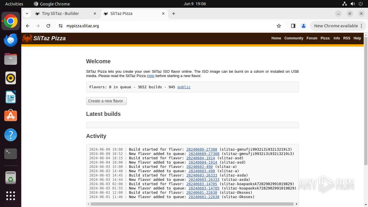
Task: Open flavor 20240603-490 build started link
Action: [x=200, y=167]
